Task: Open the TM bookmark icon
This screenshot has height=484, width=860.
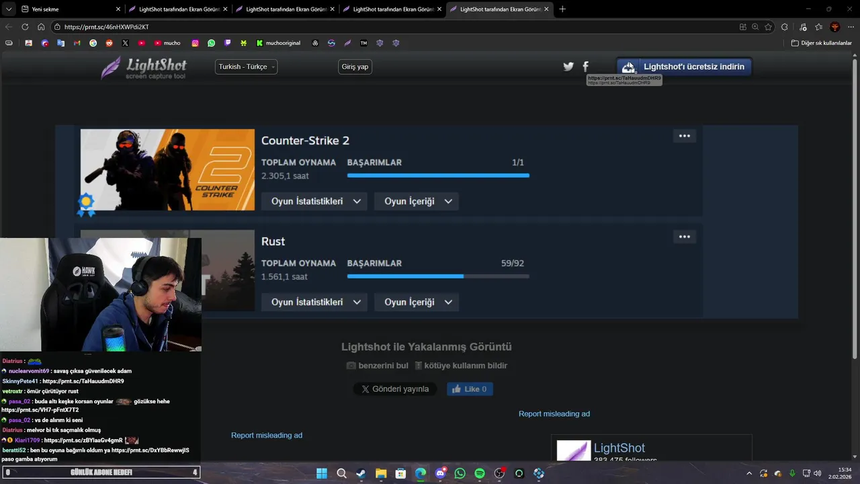Action: coord(363,43)
